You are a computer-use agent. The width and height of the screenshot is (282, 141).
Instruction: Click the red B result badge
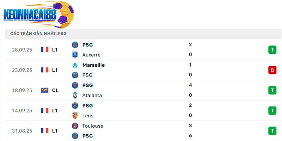click(272, 70)
